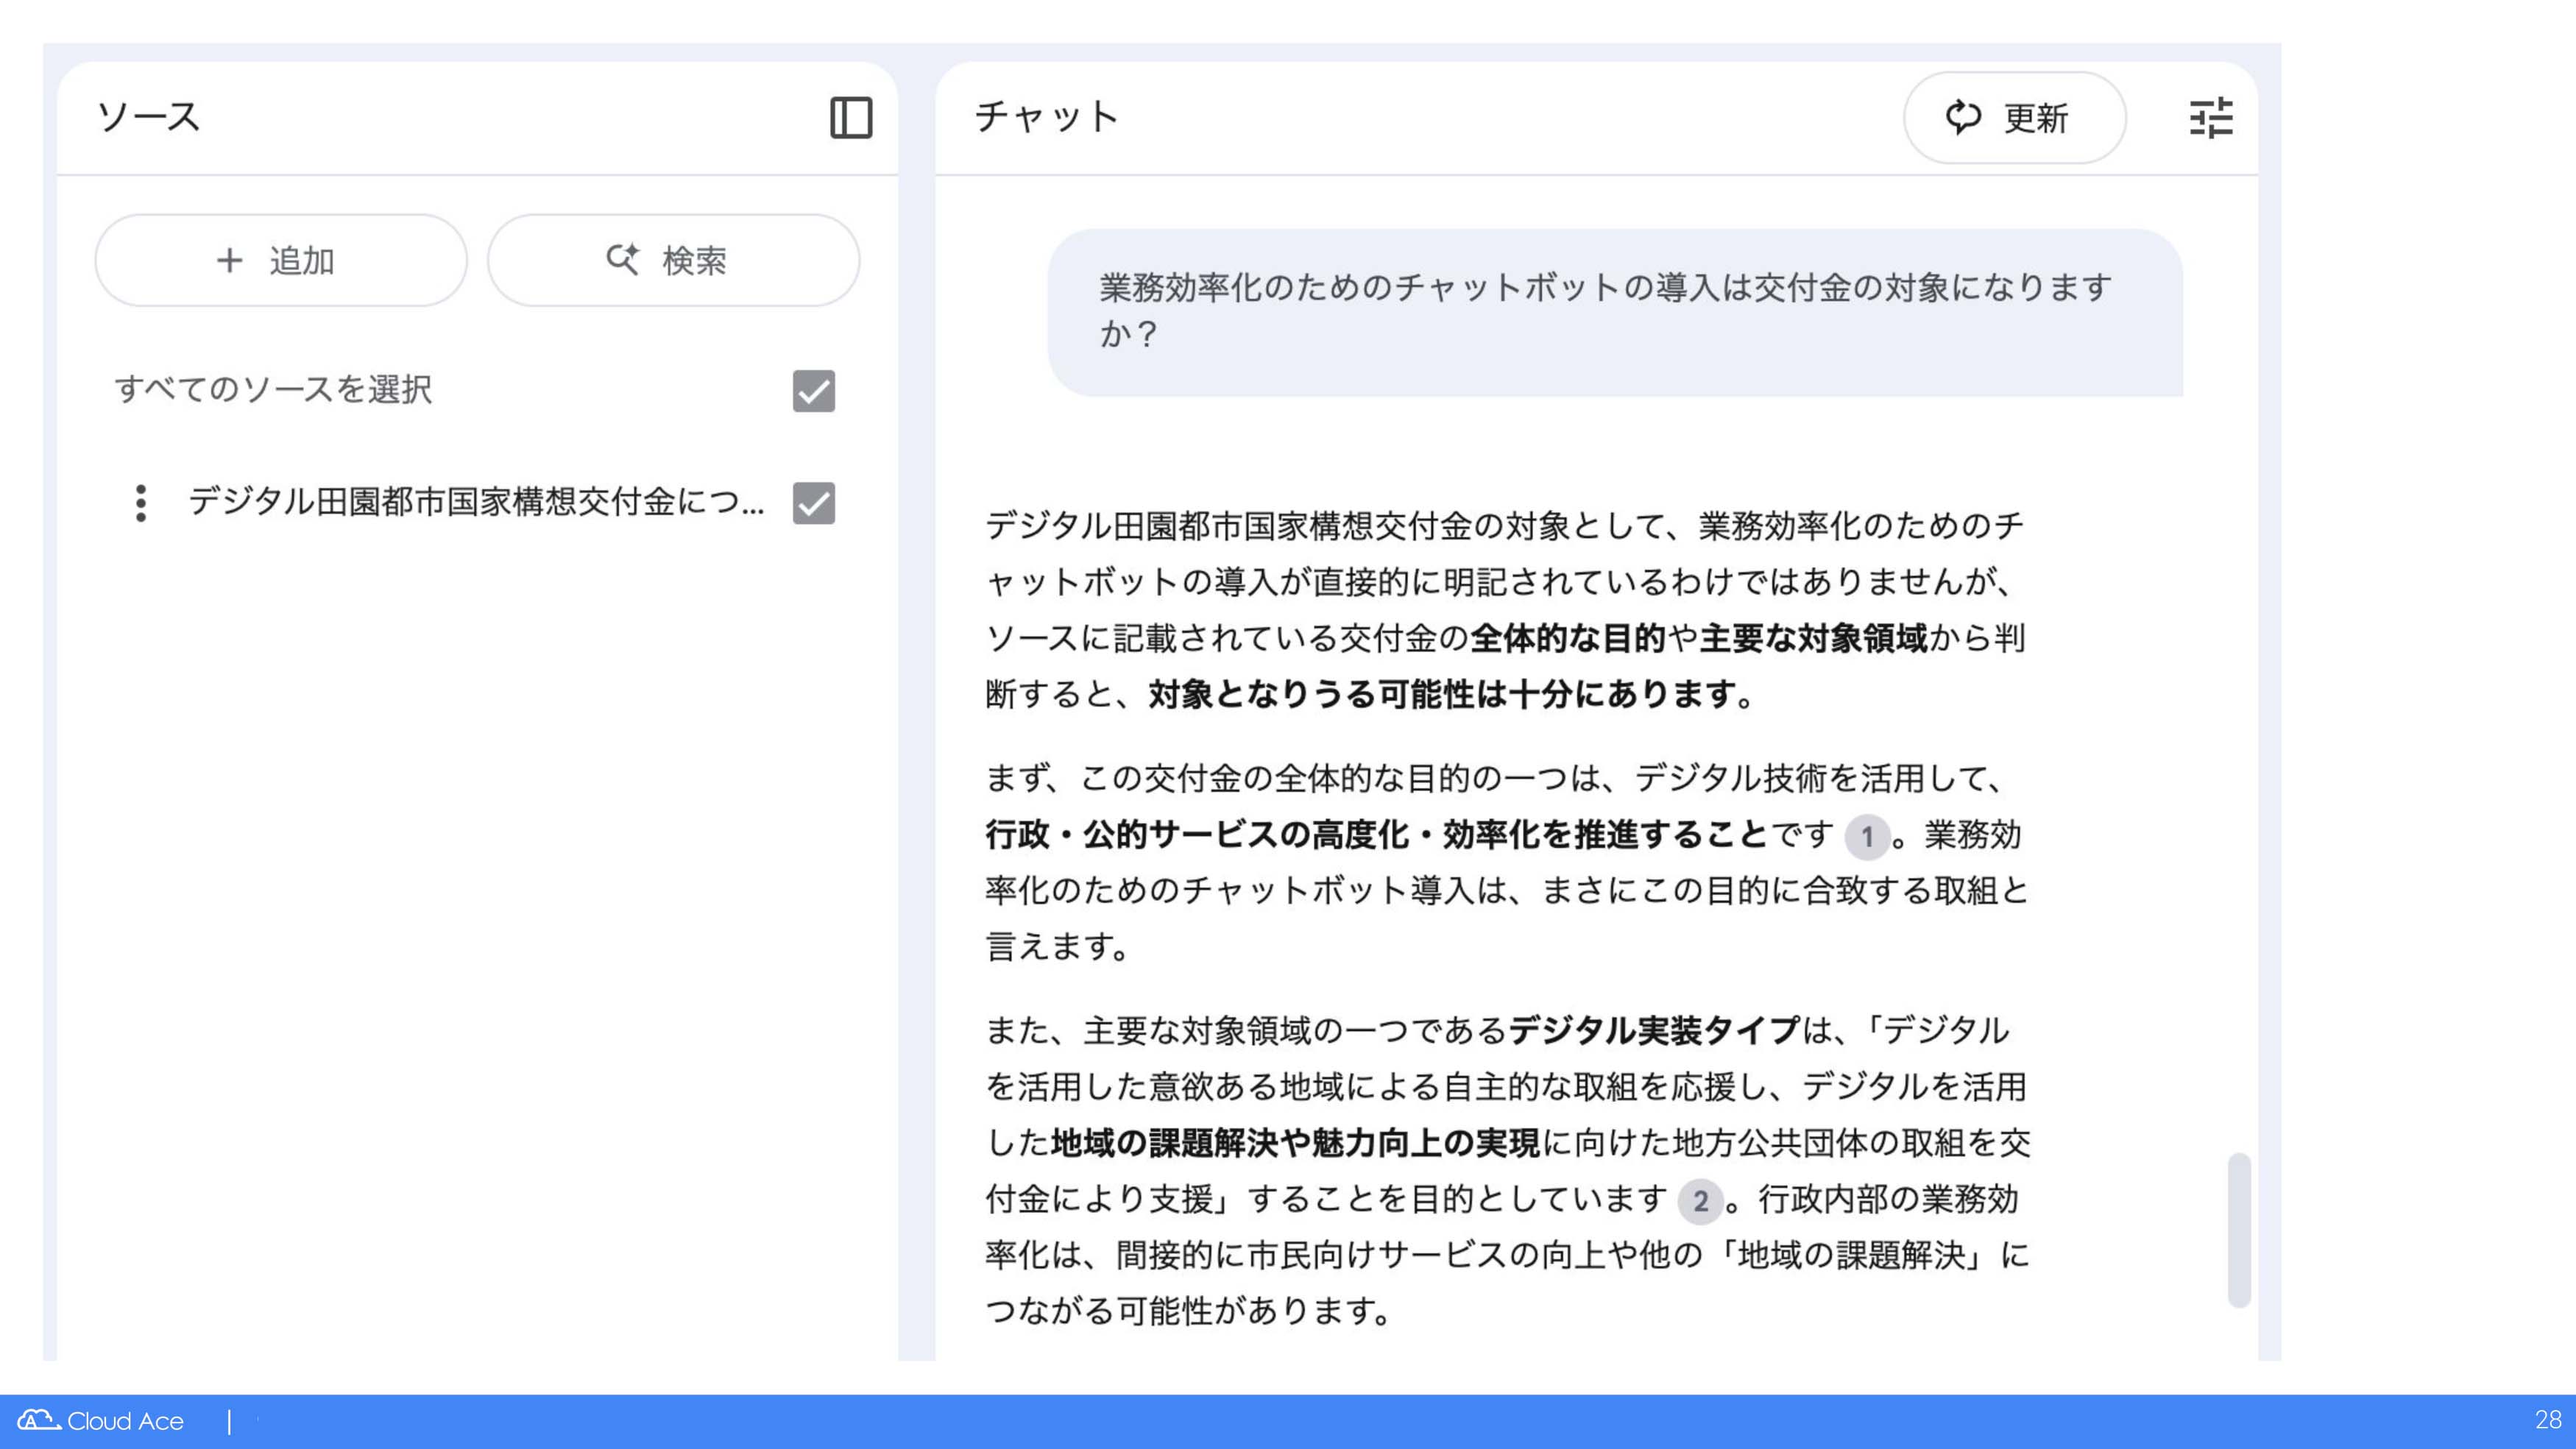Click the Cloud Ace logo
2576x1449 pixels.
pyautogui.click(x=101, y=1420)
